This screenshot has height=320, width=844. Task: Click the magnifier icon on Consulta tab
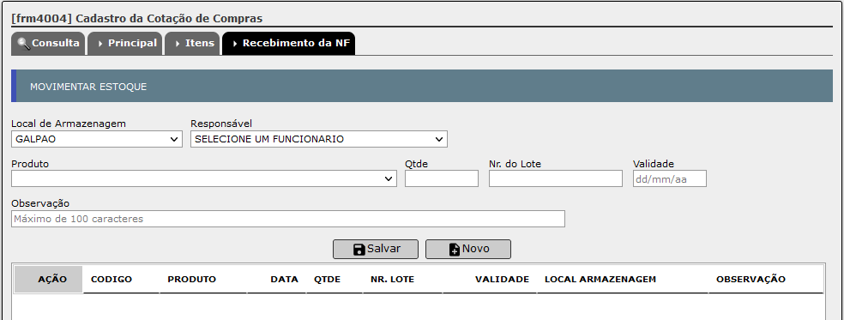(x=24, y=43)
